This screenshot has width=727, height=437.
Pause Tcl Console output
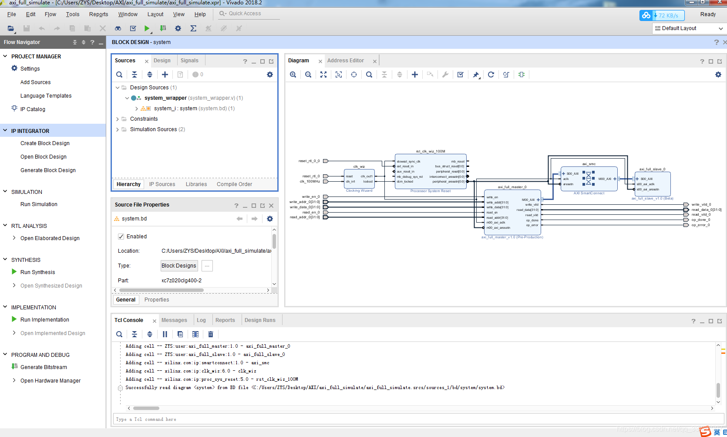pyautogui.click(x=165, y=334)
